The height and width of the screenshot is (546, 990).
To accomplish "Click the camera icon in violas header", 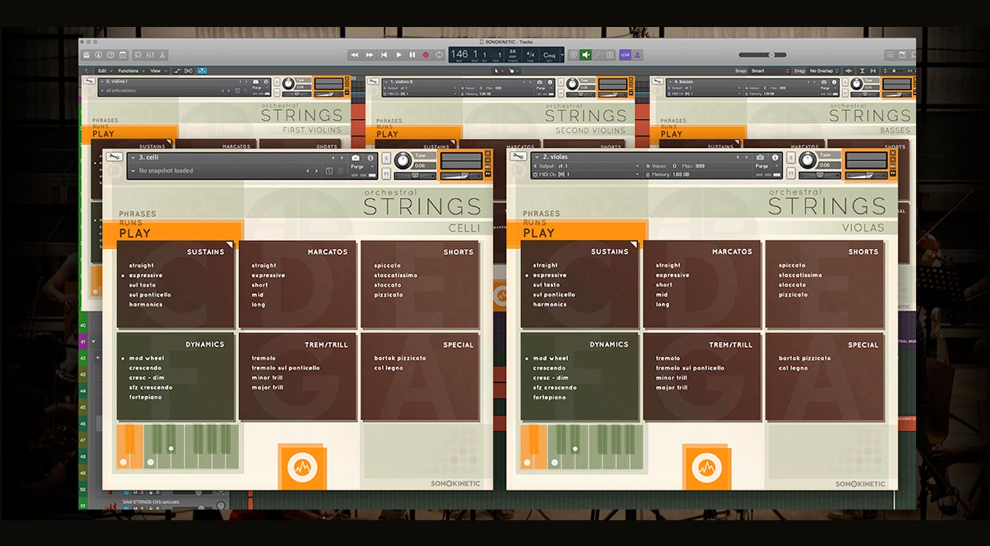I will pos(760,157).
